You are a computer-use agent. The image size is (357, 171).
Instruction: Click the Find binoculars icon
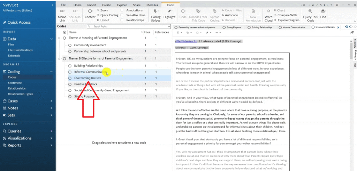tap(323, 12)
